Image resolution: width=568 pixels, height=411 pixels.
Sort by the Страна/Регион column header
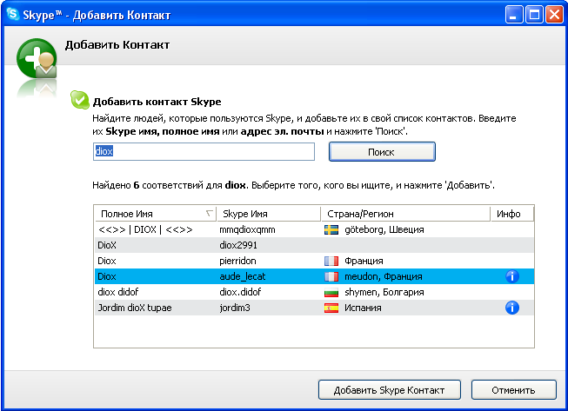(x=405, y=214)
